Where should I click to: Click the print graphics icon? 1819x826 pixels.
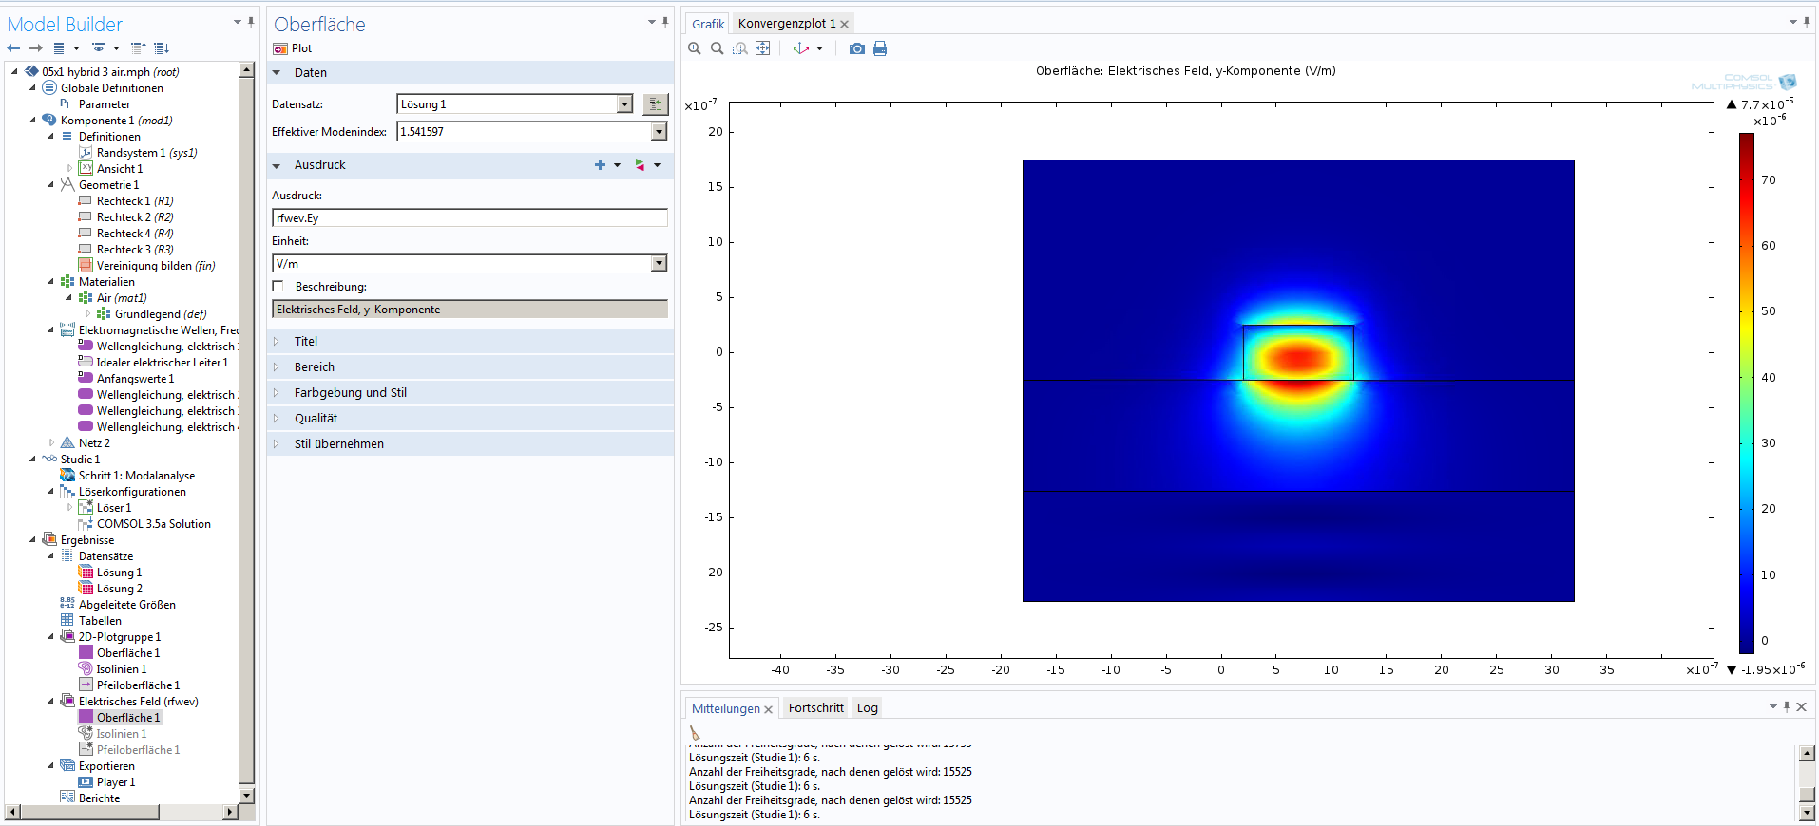click(x=880, y=48)
